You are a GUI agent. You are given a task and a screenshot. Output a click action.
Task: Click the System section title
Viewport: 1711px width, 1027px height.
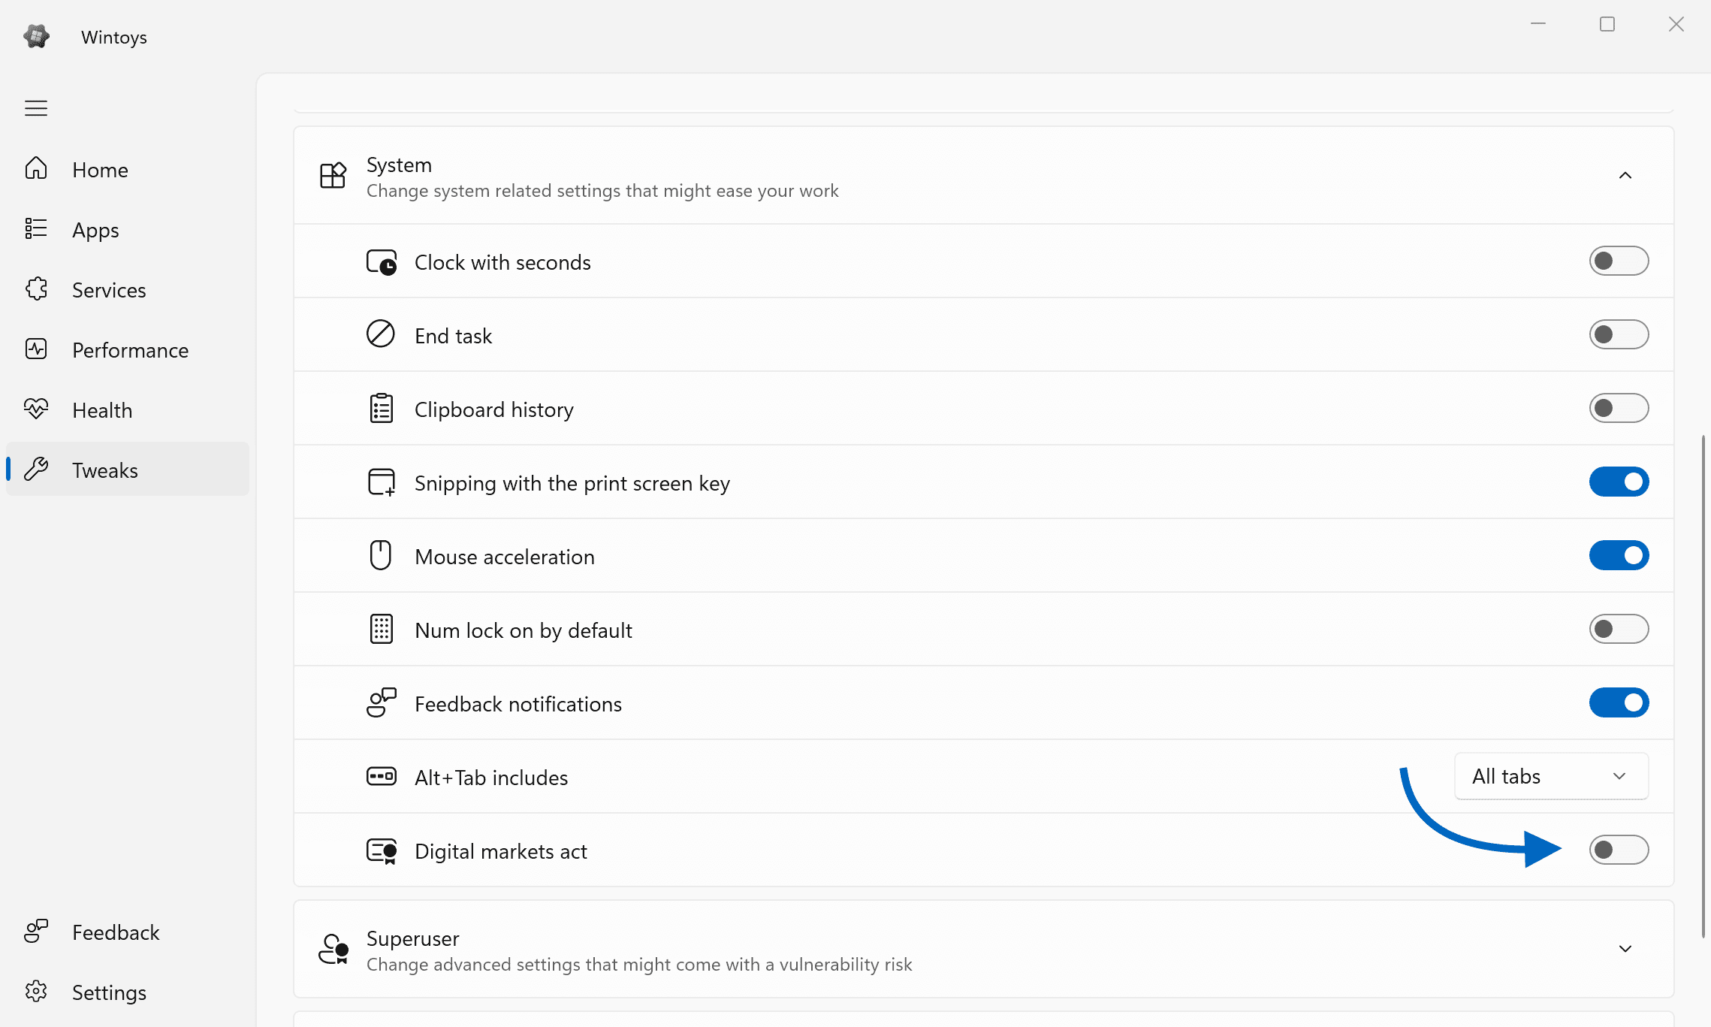(x=399, y=165)
